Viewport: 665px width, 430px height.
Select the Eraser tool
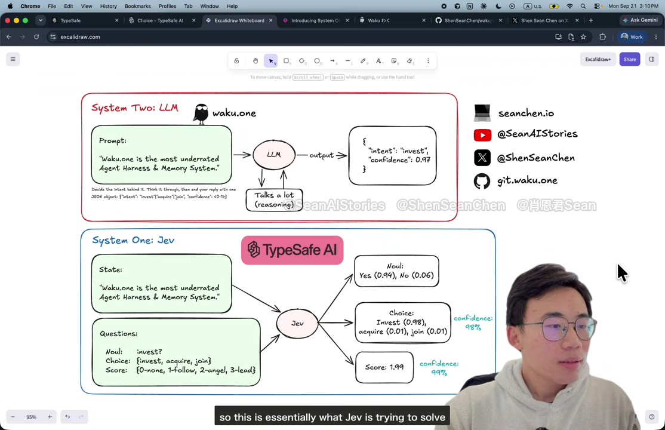(410, 61)
